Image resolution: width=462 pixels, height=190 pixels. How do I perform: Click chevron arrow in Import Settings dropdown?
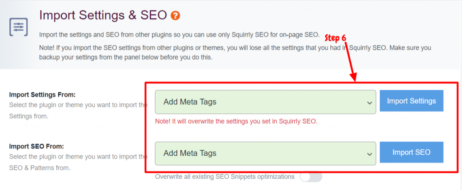369,103
